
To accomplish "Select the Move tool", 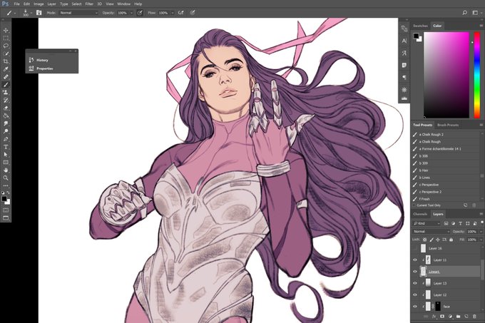I will (x=6, y=30).
